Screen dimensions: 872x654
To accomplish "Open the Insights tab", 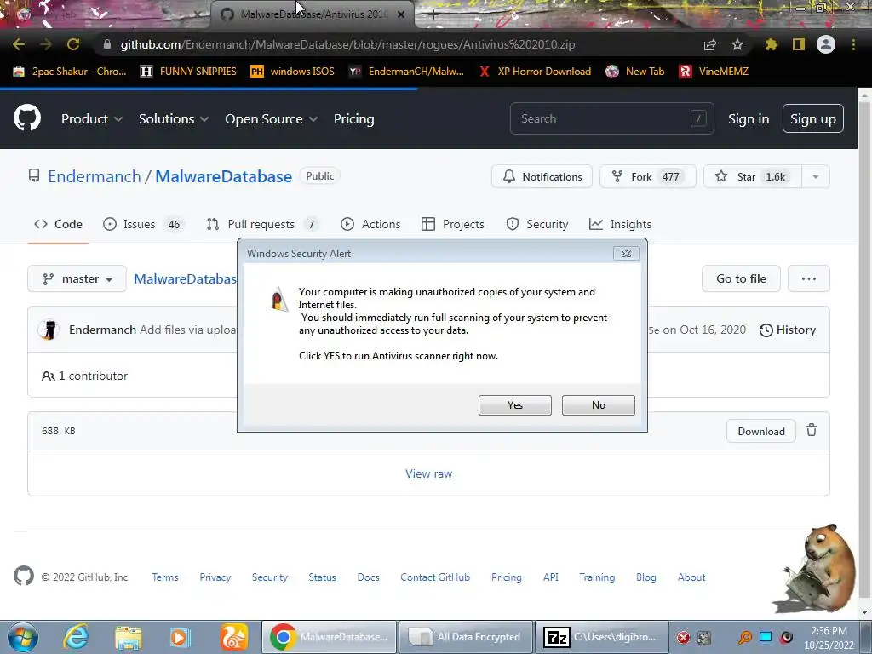I will coord(620,224).
